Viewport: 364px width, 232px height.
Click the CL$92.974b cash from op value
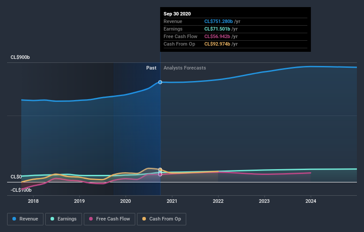[x=217, y=44]
